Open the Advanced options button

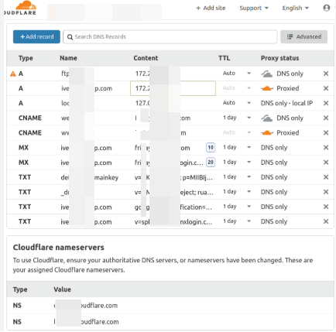pos(304,36)
